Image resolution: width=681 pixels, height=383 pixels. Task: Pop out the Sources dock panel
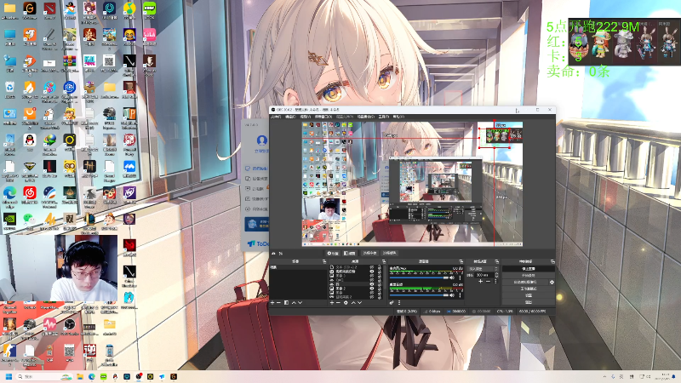(x=384, y=261)
